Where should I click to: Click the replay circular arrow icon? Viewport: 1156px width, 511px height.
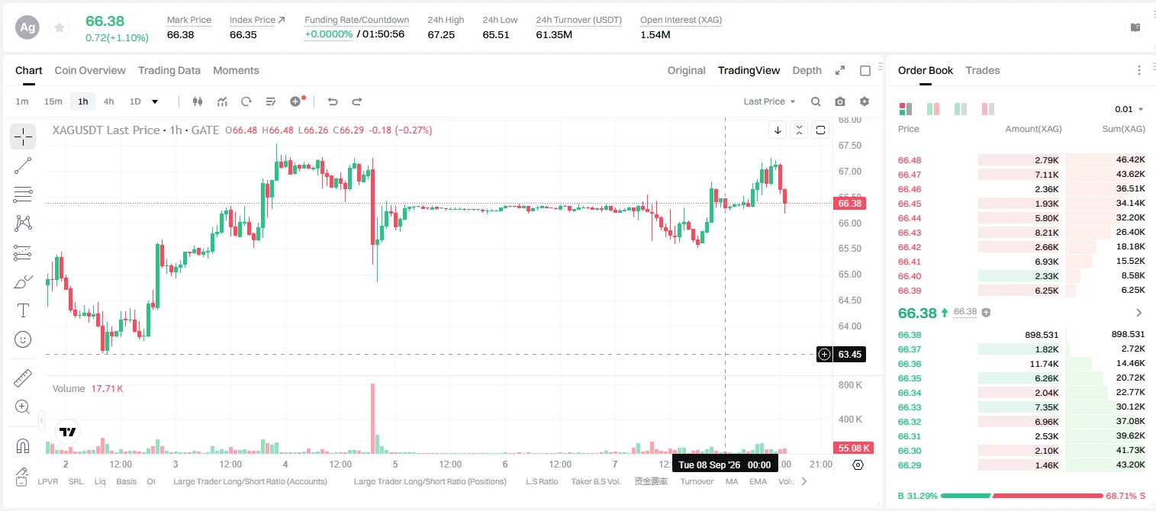[246, 101]
